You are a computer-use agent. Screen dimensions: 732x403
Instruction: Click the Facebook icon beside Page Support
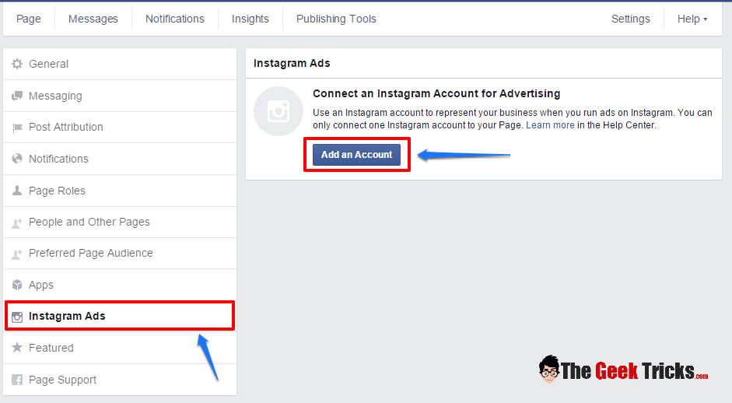[17, 380]
